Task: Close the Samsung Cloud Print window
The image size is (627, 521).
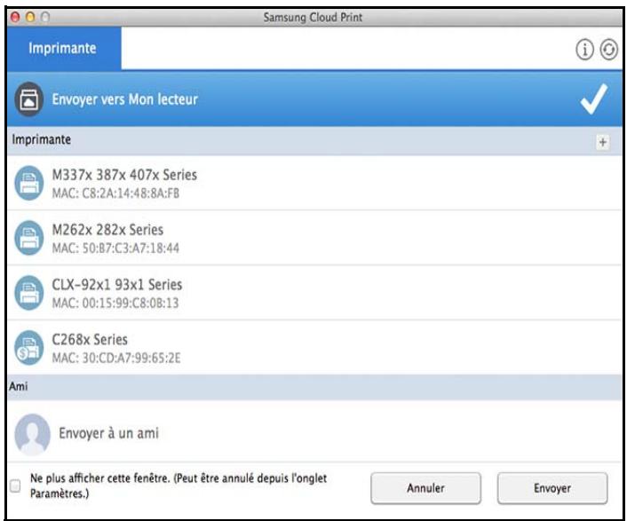Action: point(15,17)
